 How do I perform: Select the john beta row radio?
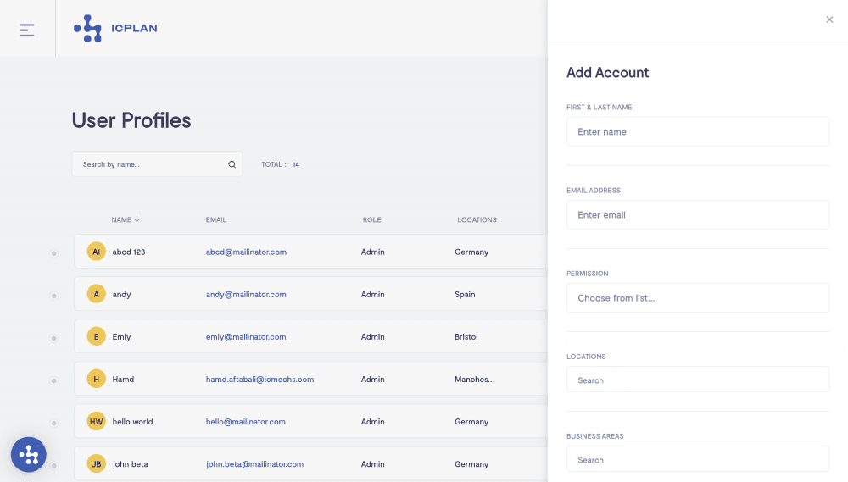coord(54,465)
